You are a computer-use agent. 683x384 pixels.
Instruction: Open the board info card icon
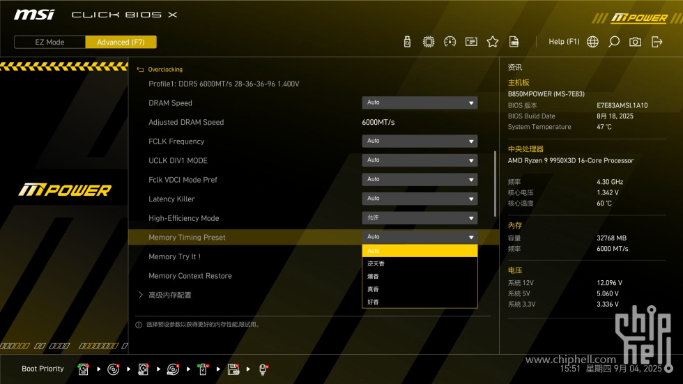471,42
